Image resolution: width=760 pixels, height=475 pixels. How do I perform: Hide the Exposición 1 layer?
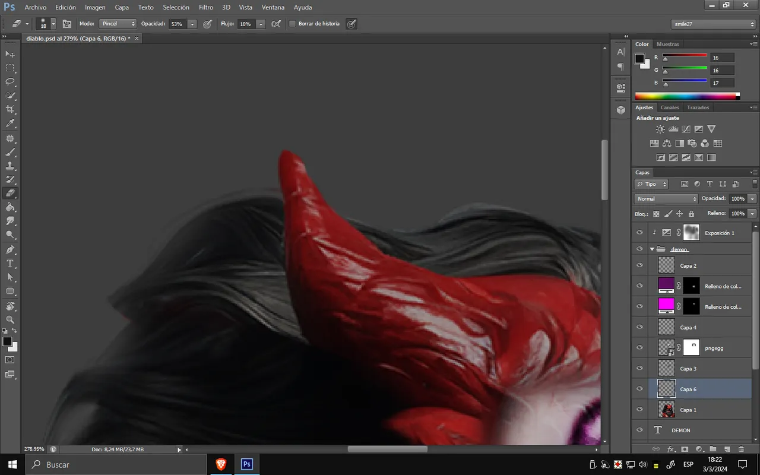[639, 233]
